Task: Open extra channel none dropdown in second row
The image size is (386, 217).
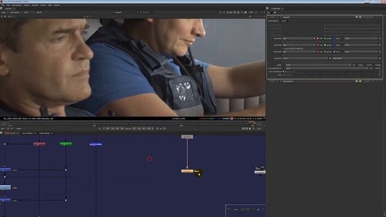Action: tap(361, 45)
